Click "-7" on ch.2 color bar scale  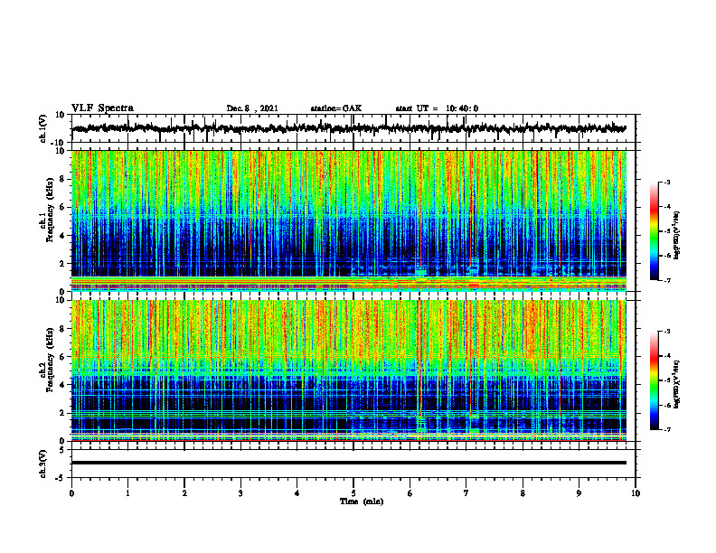pyautogui.click(x=667, y=429)
